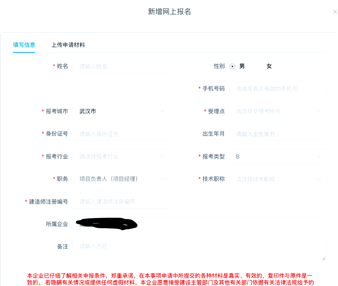Close the 新增网上报名 dialog

pos(335,12)
